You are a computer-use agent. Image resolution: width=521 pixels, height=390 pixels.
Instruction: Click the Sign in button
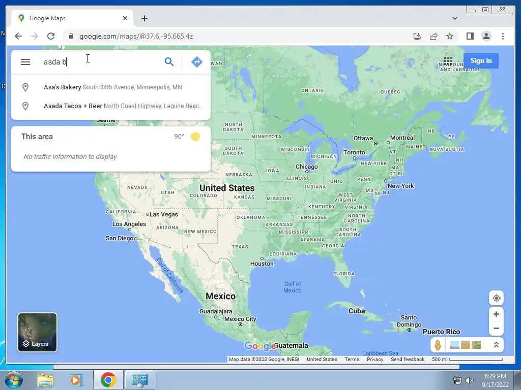[481, 61]
